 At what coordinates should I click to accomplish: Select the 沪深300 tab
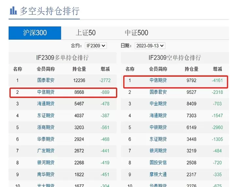(35, 33)
